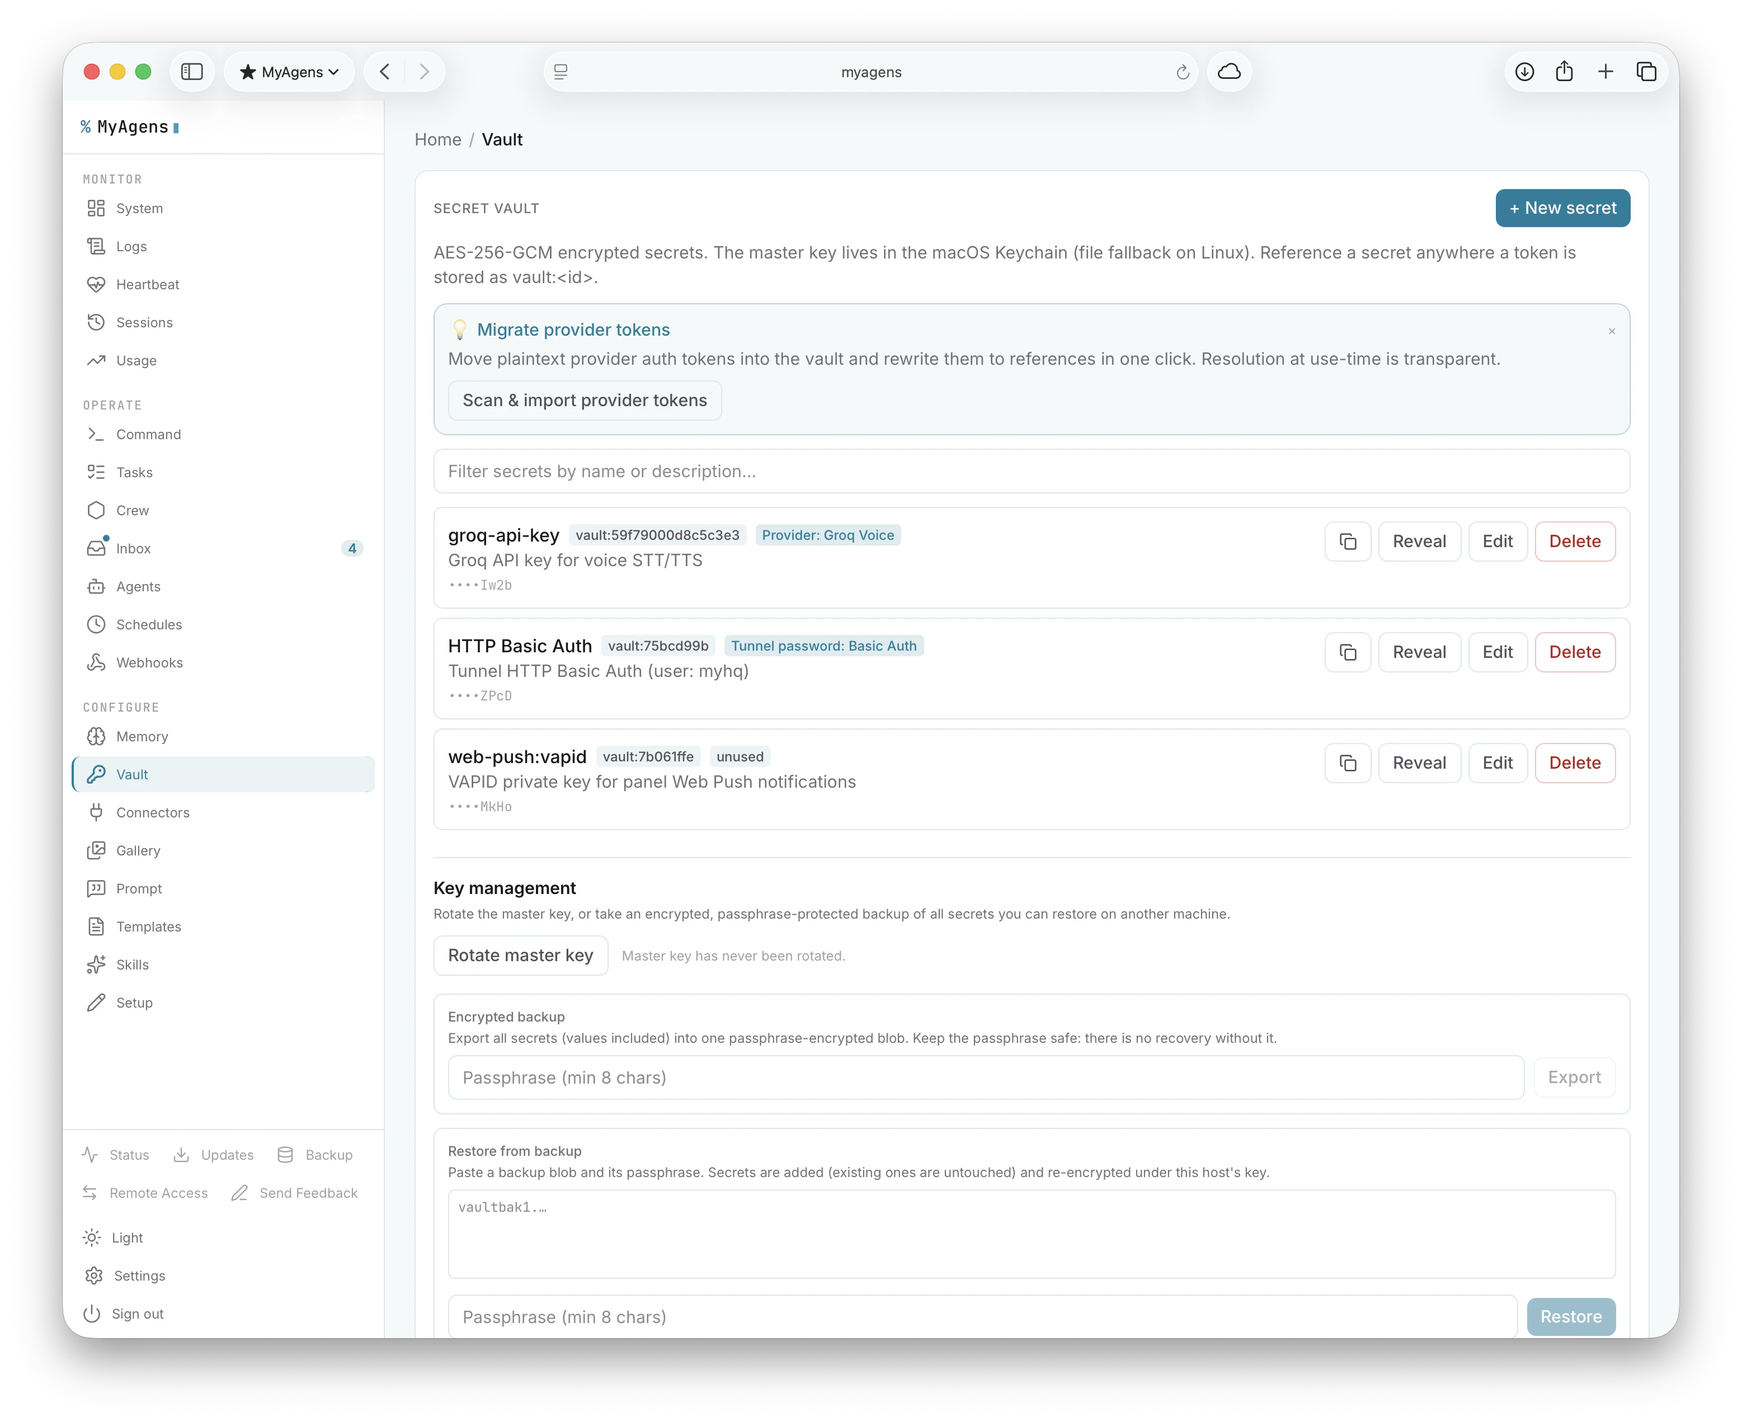View Usage statistics

tap(223, 360)
